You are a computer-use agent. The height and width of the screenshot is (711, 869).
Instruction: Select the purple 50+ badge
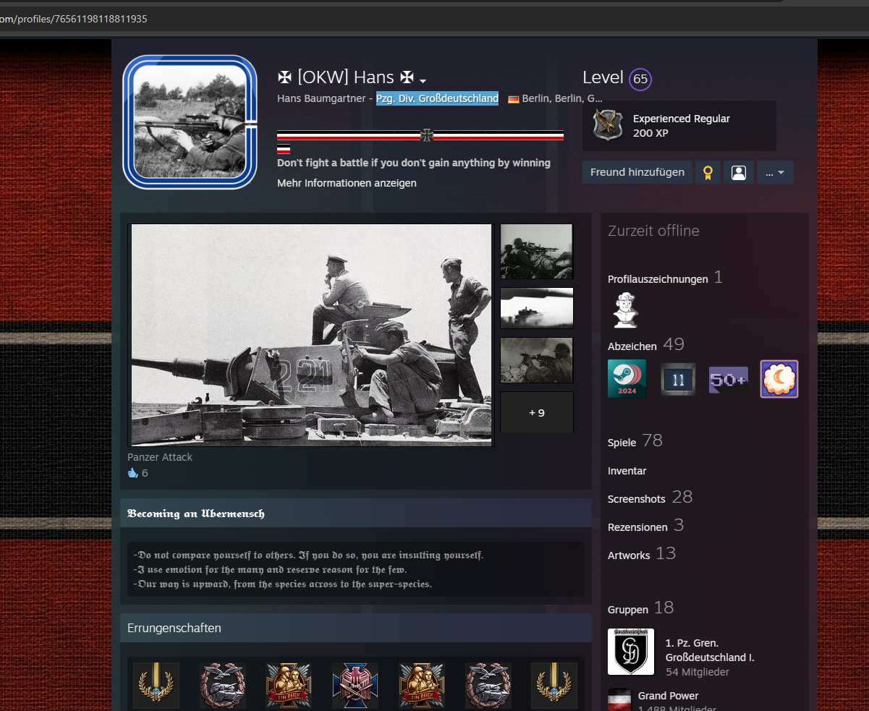(729, 379)
